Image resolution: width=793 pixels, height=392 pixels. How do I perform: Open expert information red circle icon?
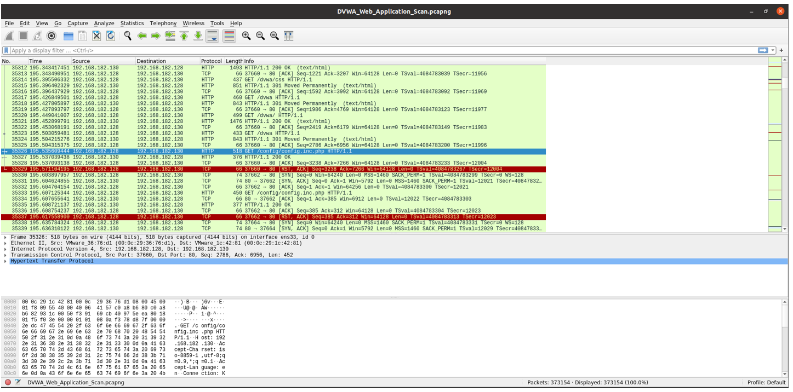tap(8, 383)
